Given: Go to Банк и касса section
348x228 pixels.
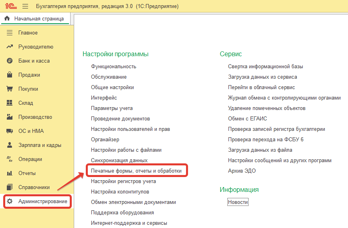Looking at the screenshot, I should pos(34,61).
